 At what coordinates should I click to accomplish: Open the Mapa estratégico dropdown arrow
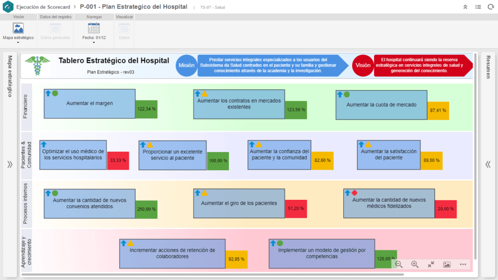tap(18, 43)
